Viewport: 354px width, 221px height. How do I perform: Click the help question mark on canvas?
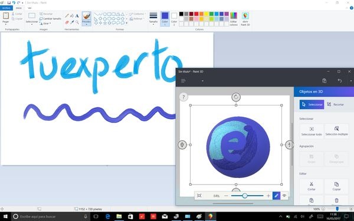click(x=183, y=97)
